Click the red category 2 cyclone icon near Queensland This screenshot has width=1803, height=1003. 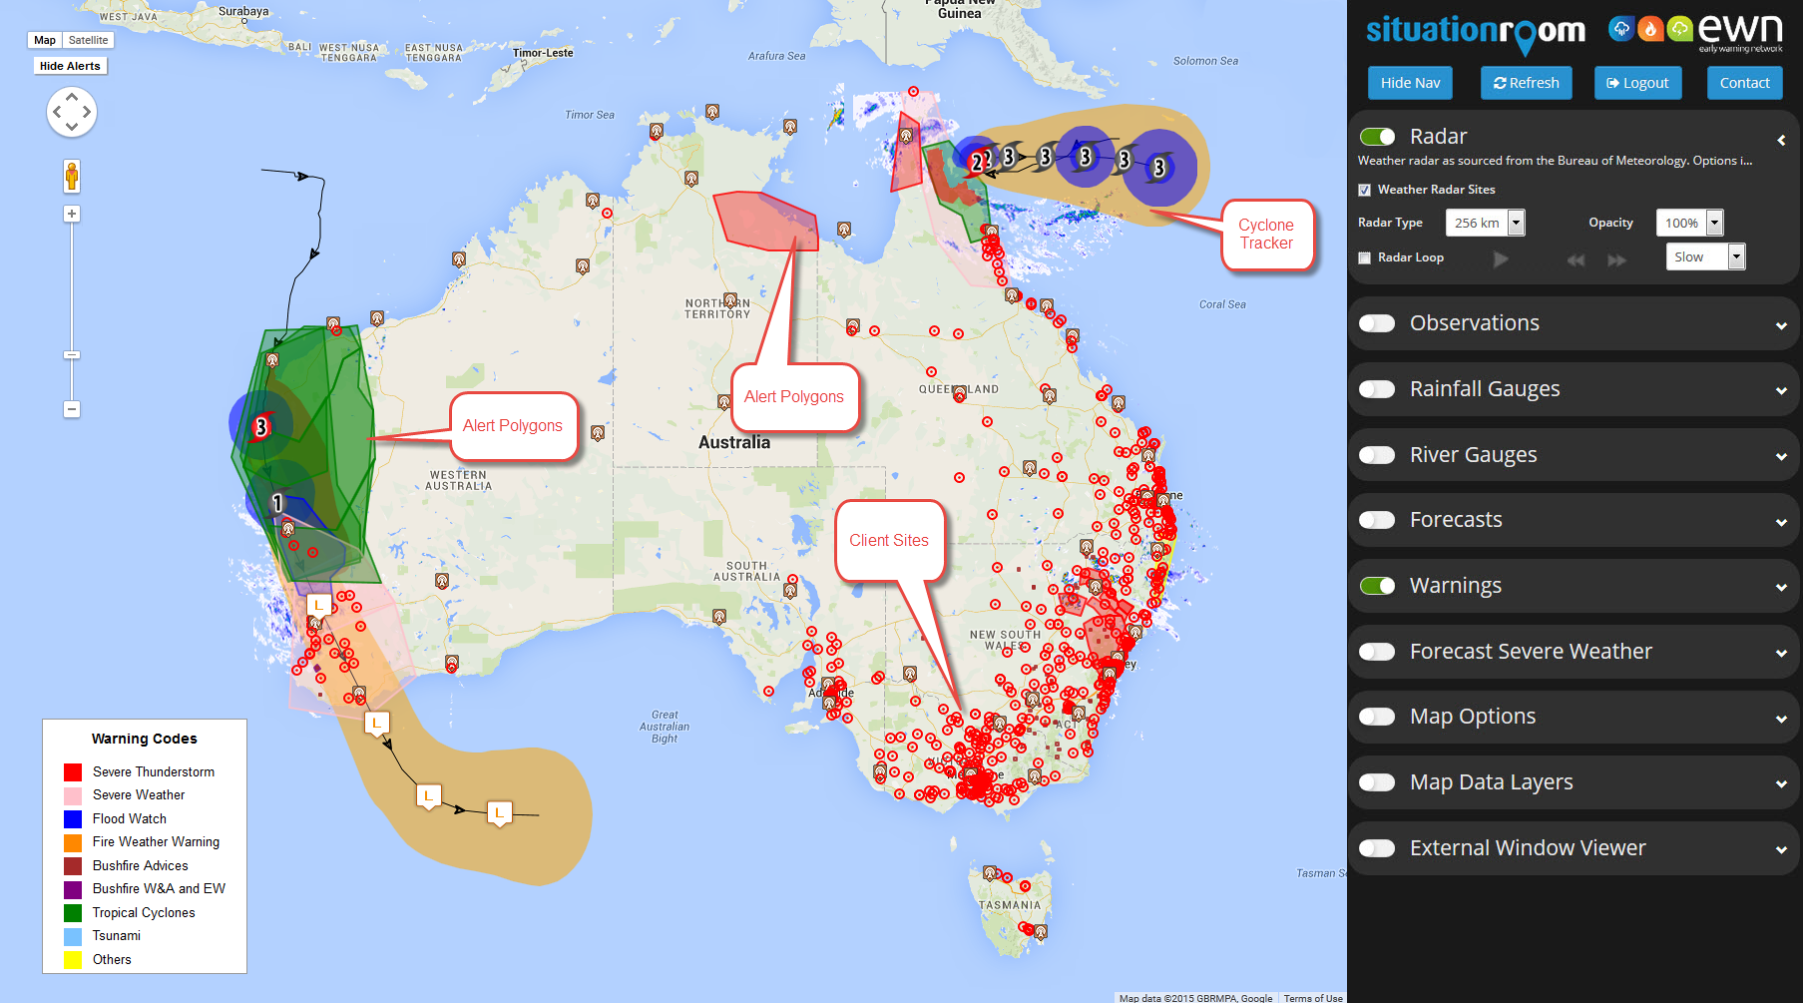tap(979, 161)
